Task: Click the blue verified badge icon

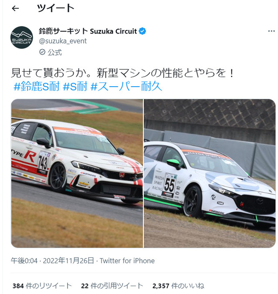Action: (142, 31)
